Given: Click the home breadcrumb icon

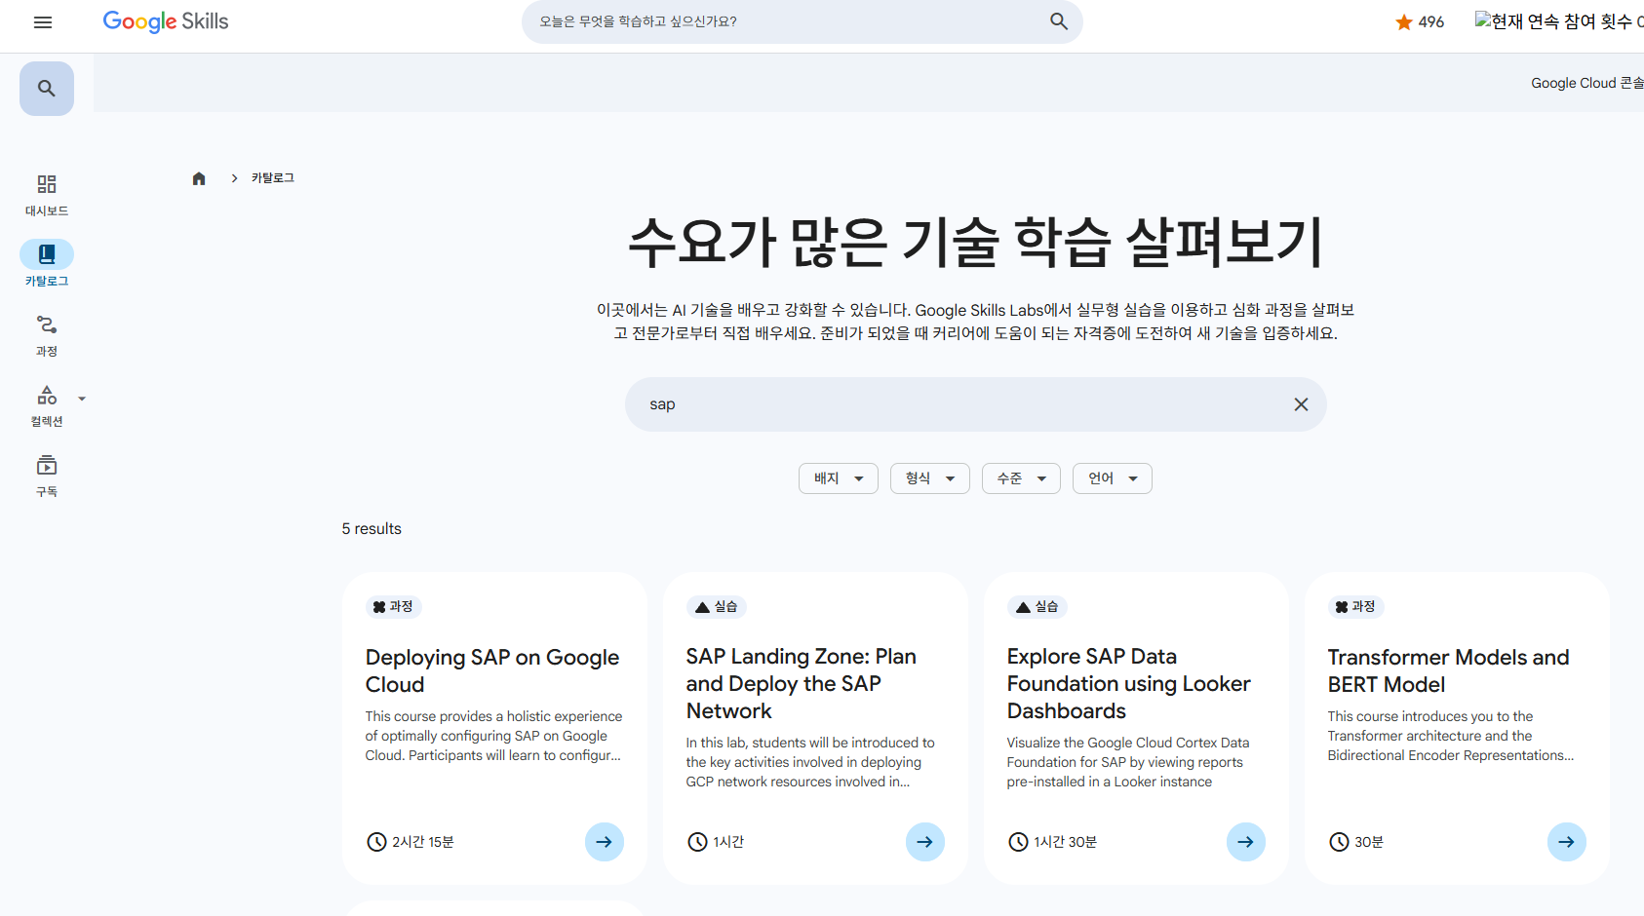Looking at the screenshot, I should 199,178.
